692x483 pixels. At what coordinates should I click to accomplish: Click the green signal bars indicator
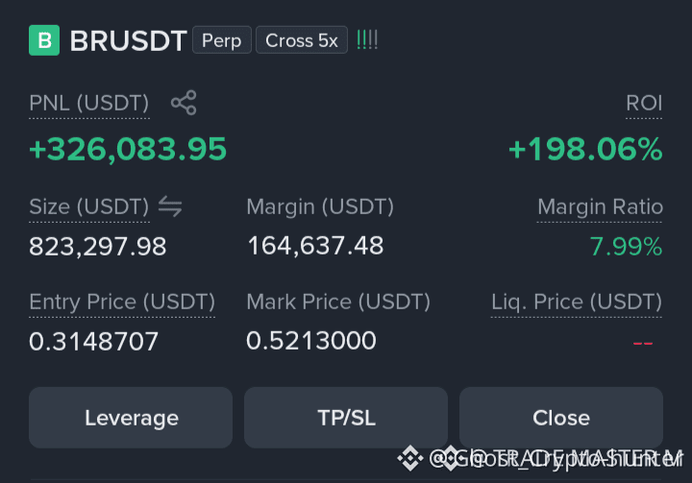pos(367,39)
